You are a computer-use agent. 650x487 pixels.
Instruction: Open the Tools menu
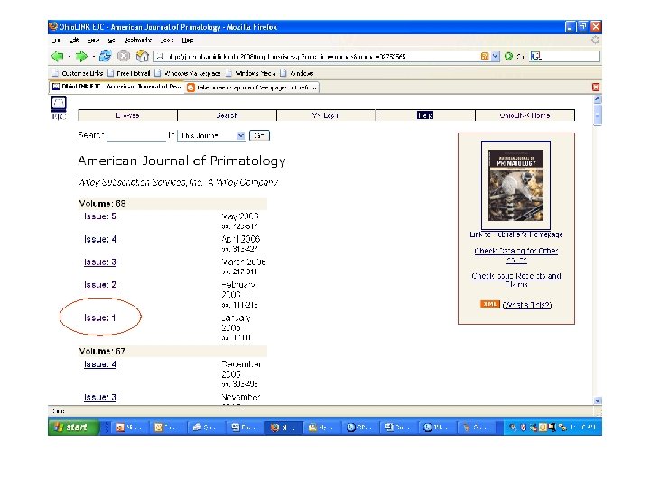pos(167,41)
